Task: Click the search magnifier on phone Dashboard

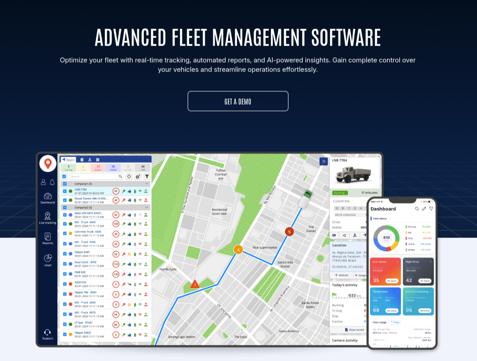Action: pyautogui.click(x=417, y=209)
